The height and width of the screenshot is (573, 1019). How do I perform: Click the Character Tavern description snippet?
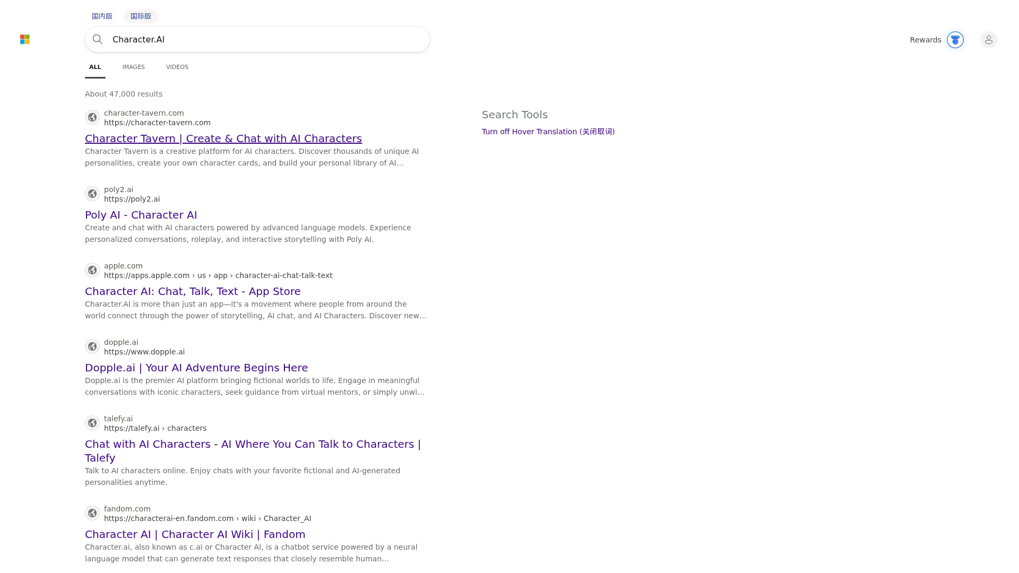tap(252, 157)
